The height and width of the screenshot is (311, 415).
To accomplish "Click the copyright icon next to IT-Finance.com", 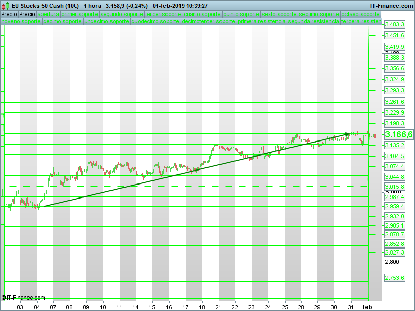I will 4,298.
